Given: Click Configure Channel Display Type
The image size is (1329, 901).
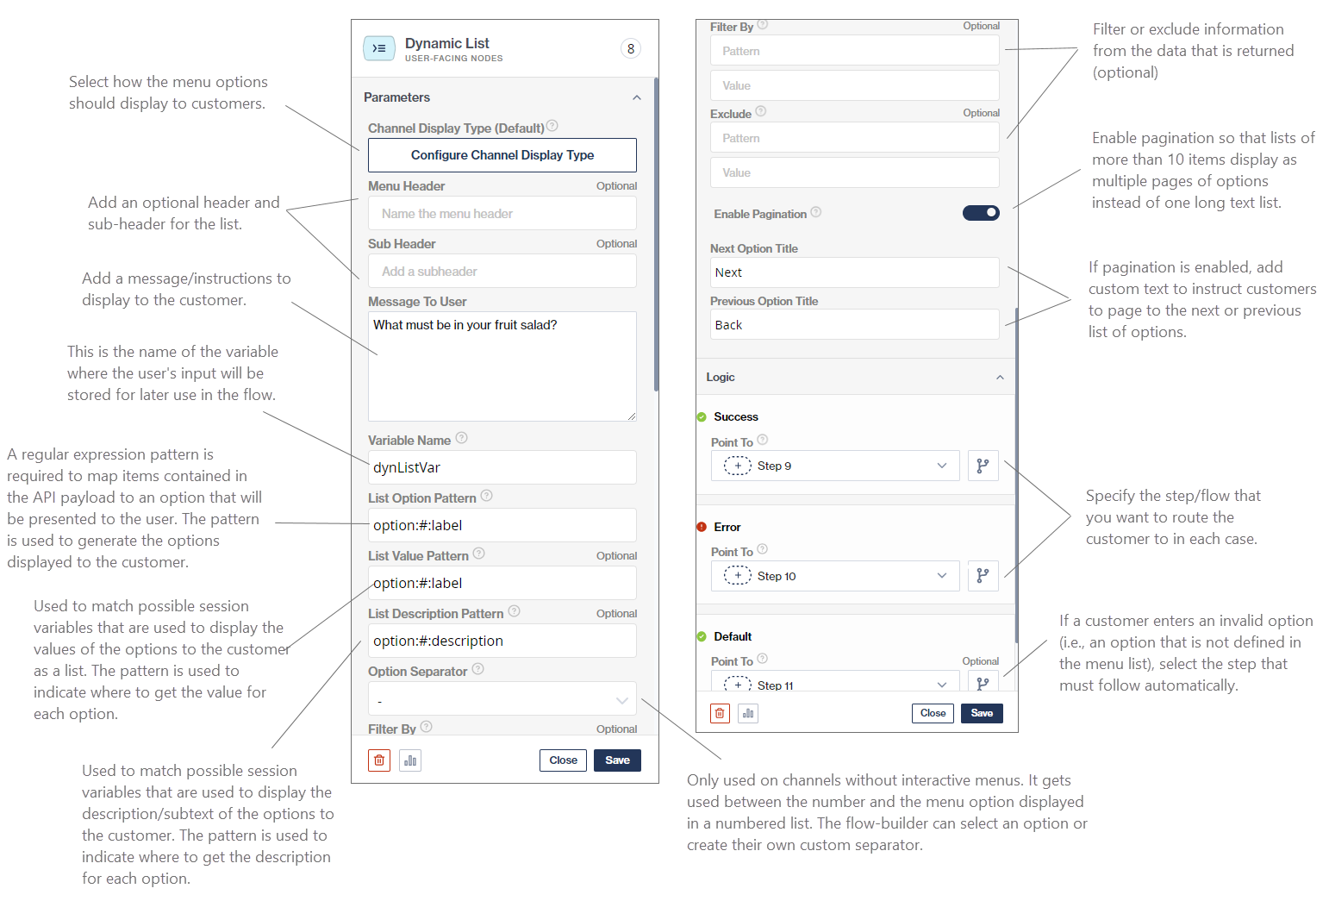Looking at the screenshot, I should pyautogui.click(x=502, y=155).
